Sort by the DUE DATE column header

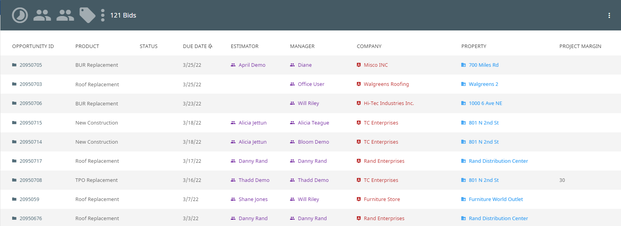(x=198, y=46)
